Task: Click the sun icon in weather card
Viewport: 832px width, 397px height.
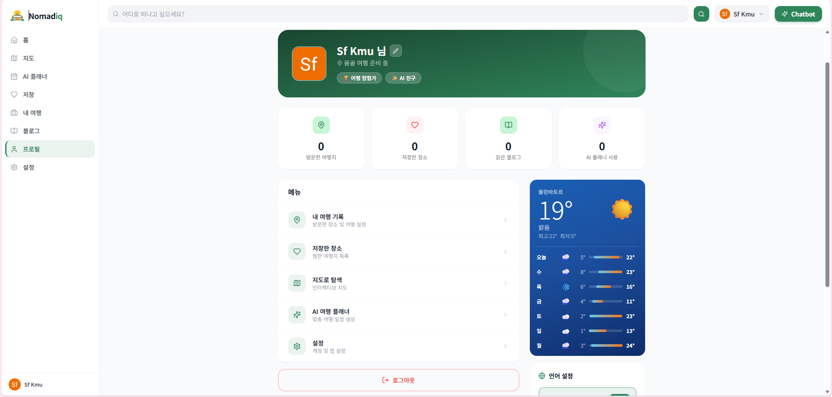Action: tap(622, 210)
